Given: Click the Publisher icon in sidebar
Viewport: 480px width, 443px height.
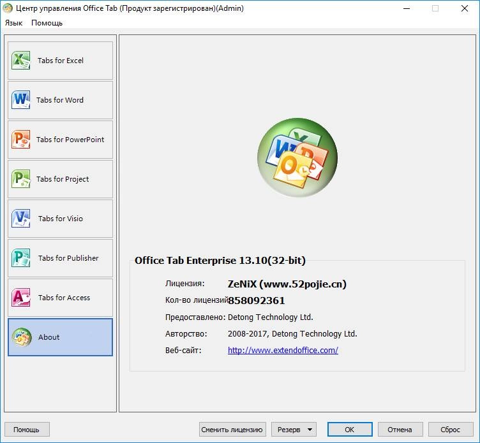Looking at the screenshot, I should [x=21, y=258].
